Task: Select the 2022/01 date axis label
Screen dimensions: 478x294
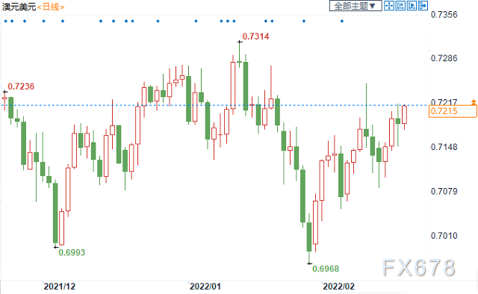Action: (205, 287)
